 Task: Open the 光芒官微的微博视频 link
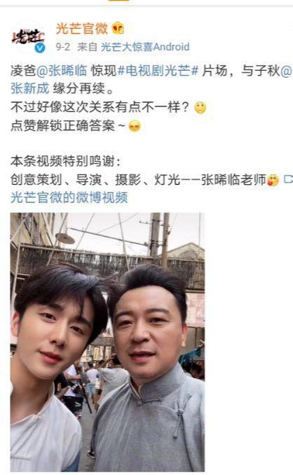click(x=69, y=198)
